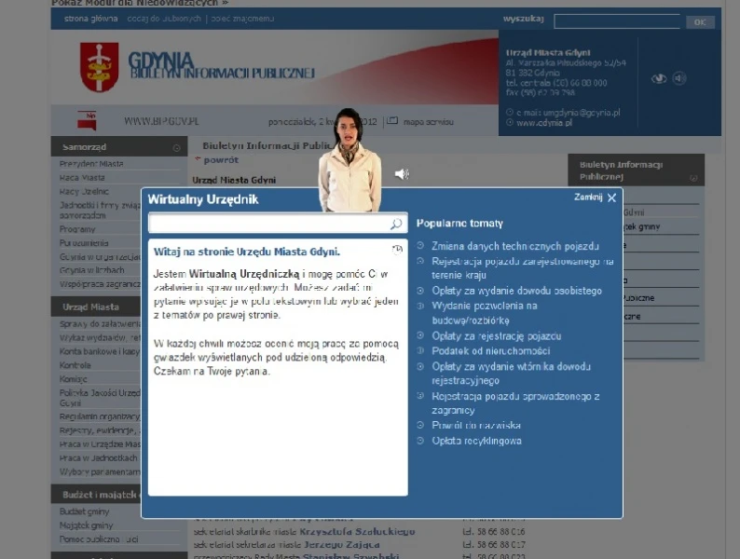Viewport: 740px width, 559px height.
Task: Select topic Zmiana danych technicznych pojazdu
Action: coord(514,246)
